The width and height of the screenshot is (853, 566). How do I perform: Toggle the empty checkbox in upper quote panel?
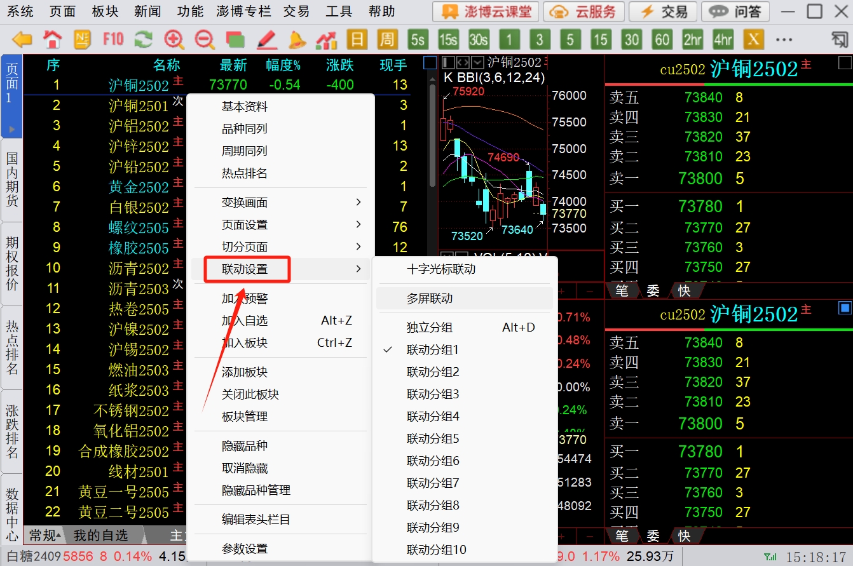click(845, 63)
